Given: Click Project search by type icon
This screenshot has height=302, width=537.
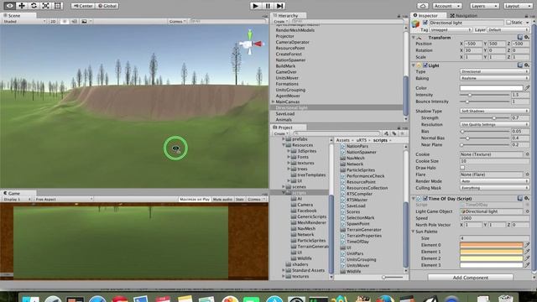Looking at the screenshot, I should 386,133.
